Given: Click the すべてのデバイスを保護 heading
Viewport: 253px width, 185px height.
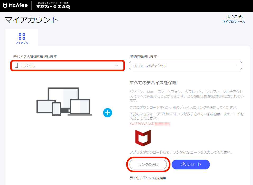Looking at the screenshot, I should pos(153,83).
